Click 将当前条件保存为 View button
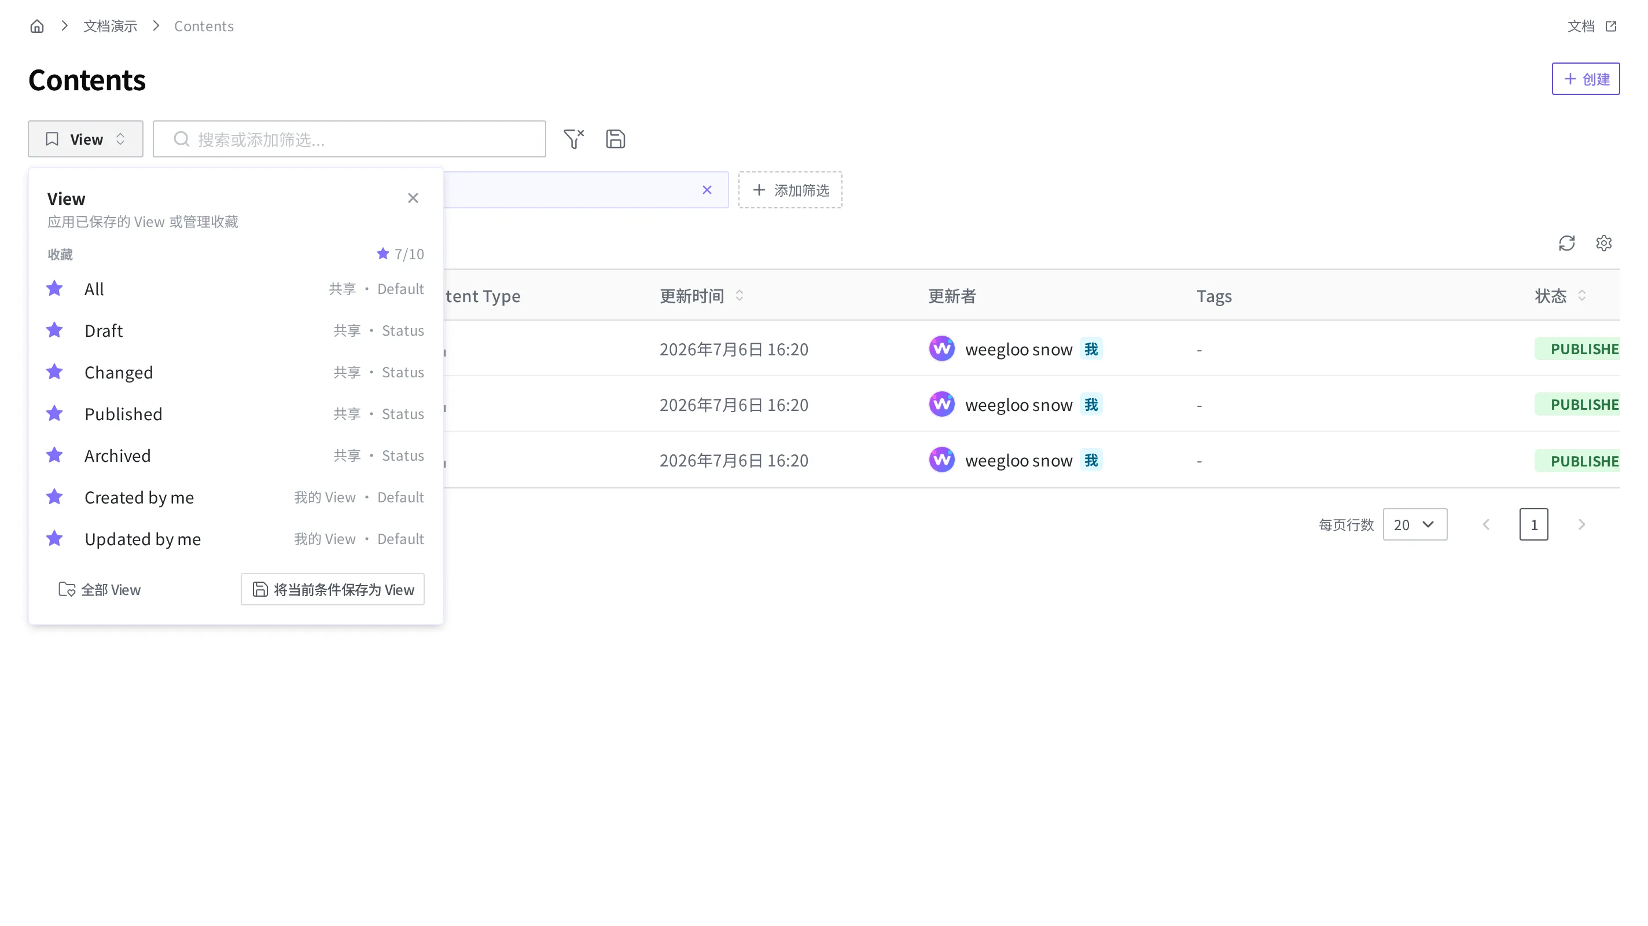1648x926 pixels. pyautogui.click(x=333, y=589)
